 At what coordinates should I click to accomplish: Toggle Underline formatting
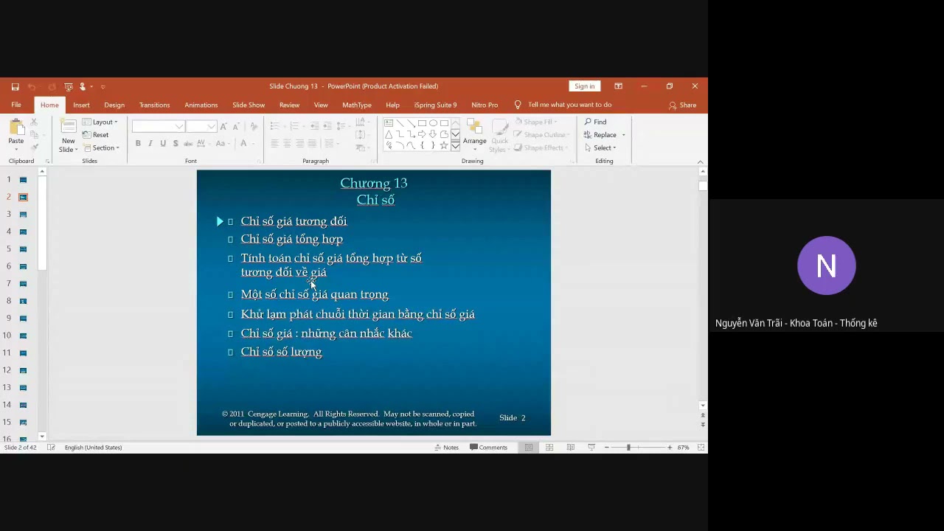pos(163,143)
